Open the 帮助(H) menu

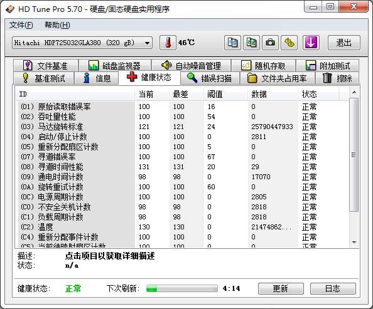(x=57, y=25)
